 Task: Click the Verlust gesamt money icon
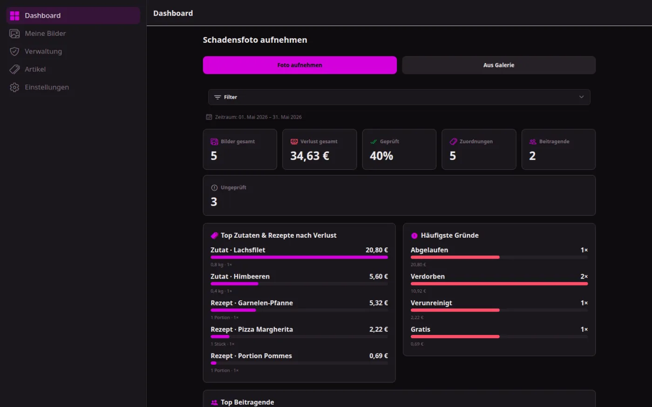(x=294, y=141)
